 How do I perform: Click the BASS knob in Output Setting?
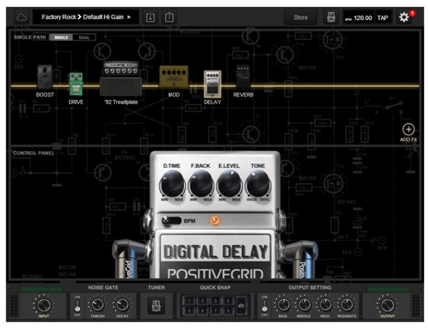tap(283, 305)
